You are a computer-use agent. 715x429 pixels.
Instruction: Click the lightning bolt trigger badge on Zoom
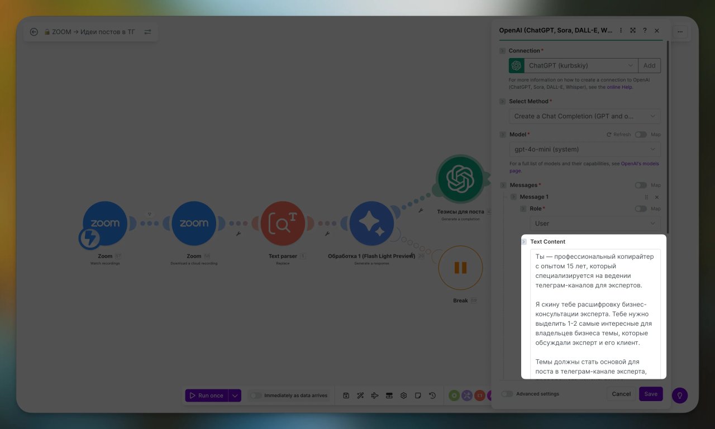pyautogui.click(x=89, y=238)
